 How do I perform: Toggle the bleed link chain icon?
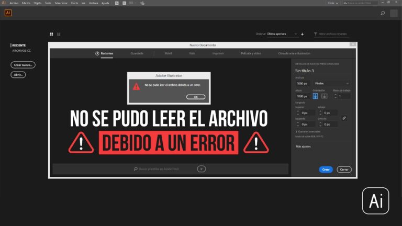pyautogui.click(x=344, y=118)
